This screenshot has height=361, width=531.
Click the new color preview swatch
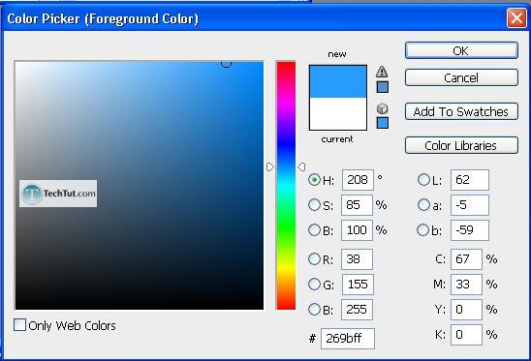(x=338, y=81)
